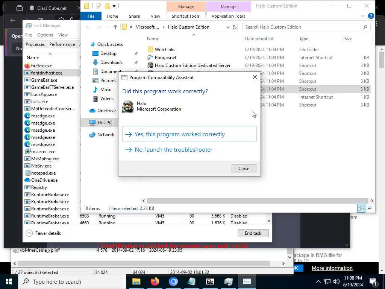Image resolution: width=385 pixels, height=289 pixels.
Task: Sort Task Manager by Name column
Action: (x=33, y=57)
